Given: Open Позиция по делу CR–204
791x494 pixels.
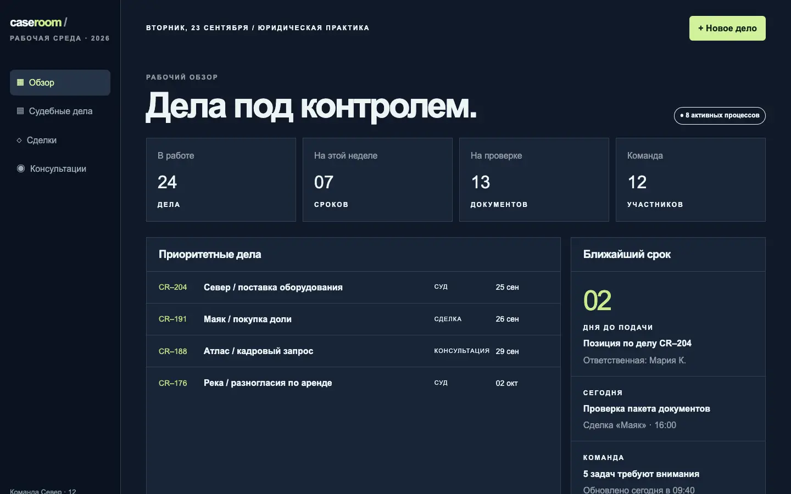Looking at the screenshot, I should [x=637, y=343].
